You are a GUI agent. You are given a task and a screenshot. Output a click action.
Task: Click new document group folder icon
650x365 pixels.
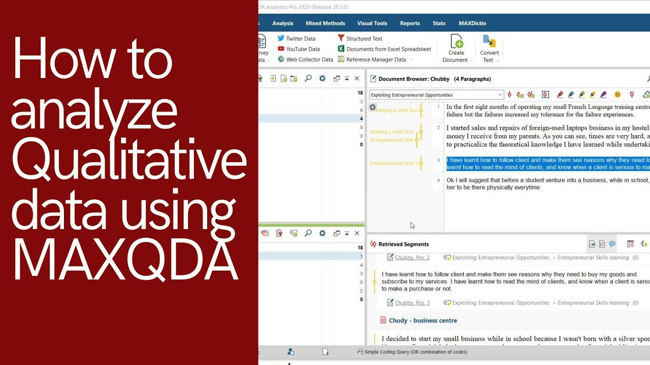(x=294, y=79)
